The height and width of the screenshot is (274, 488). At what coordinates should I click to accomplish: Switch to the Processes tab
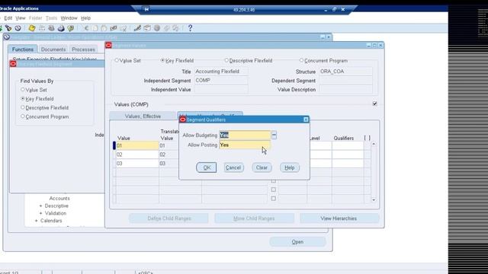point(83,49)
